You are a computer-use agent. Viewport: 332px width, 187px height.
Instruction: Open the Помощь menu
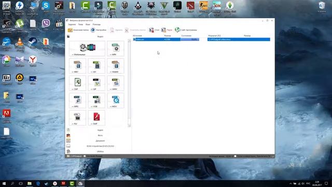[96, 24]
